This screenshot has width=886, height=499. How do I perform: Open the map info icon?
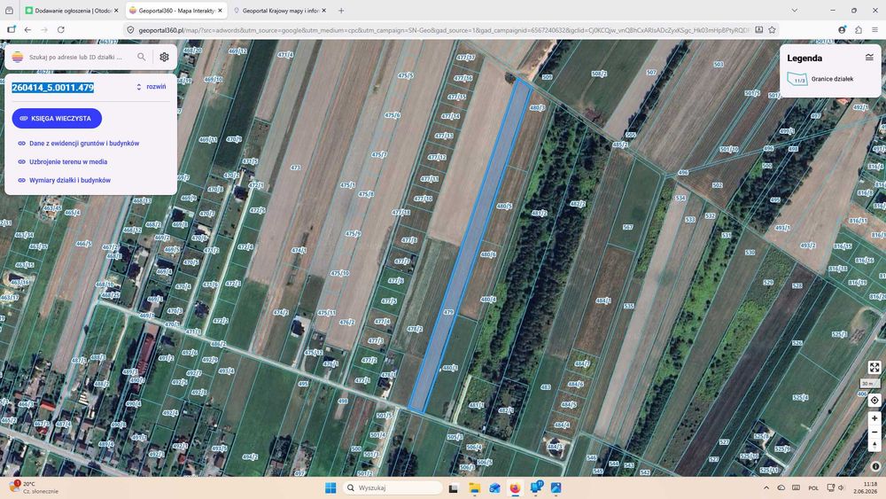tap(875, 466)
